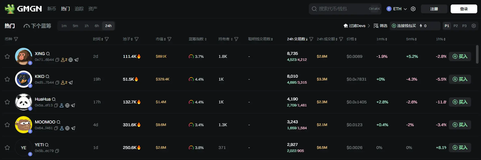Expand the 过滤Devs chevron
The width and height of the screenshot is (481, 160).
369,26
